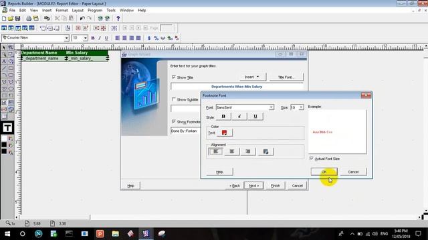Open the Layout menu
428x240 pixels.
pyautogui.click(x=78, y=10)
